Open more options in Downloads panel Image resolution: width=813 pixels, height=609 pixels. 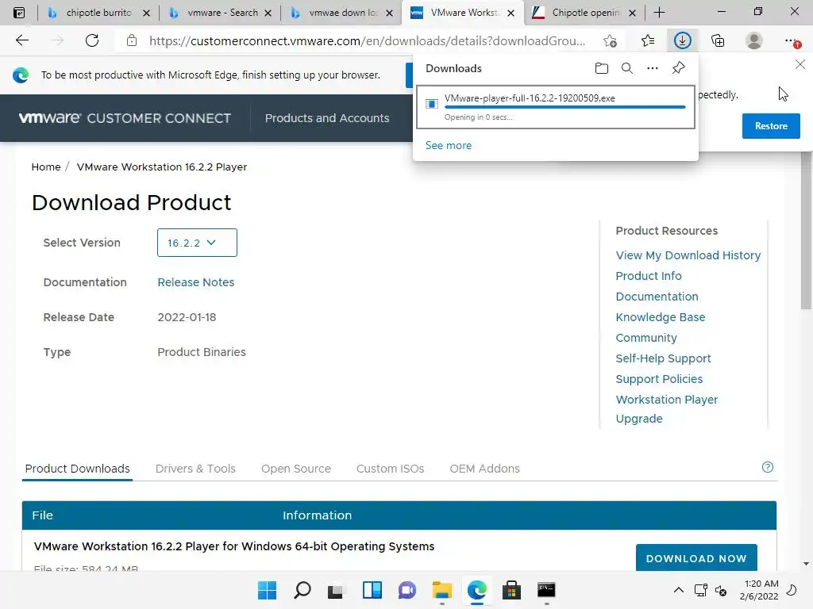pos(653,68)
